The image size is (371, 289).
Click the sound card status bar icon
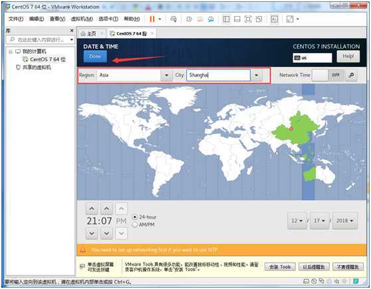336,282
